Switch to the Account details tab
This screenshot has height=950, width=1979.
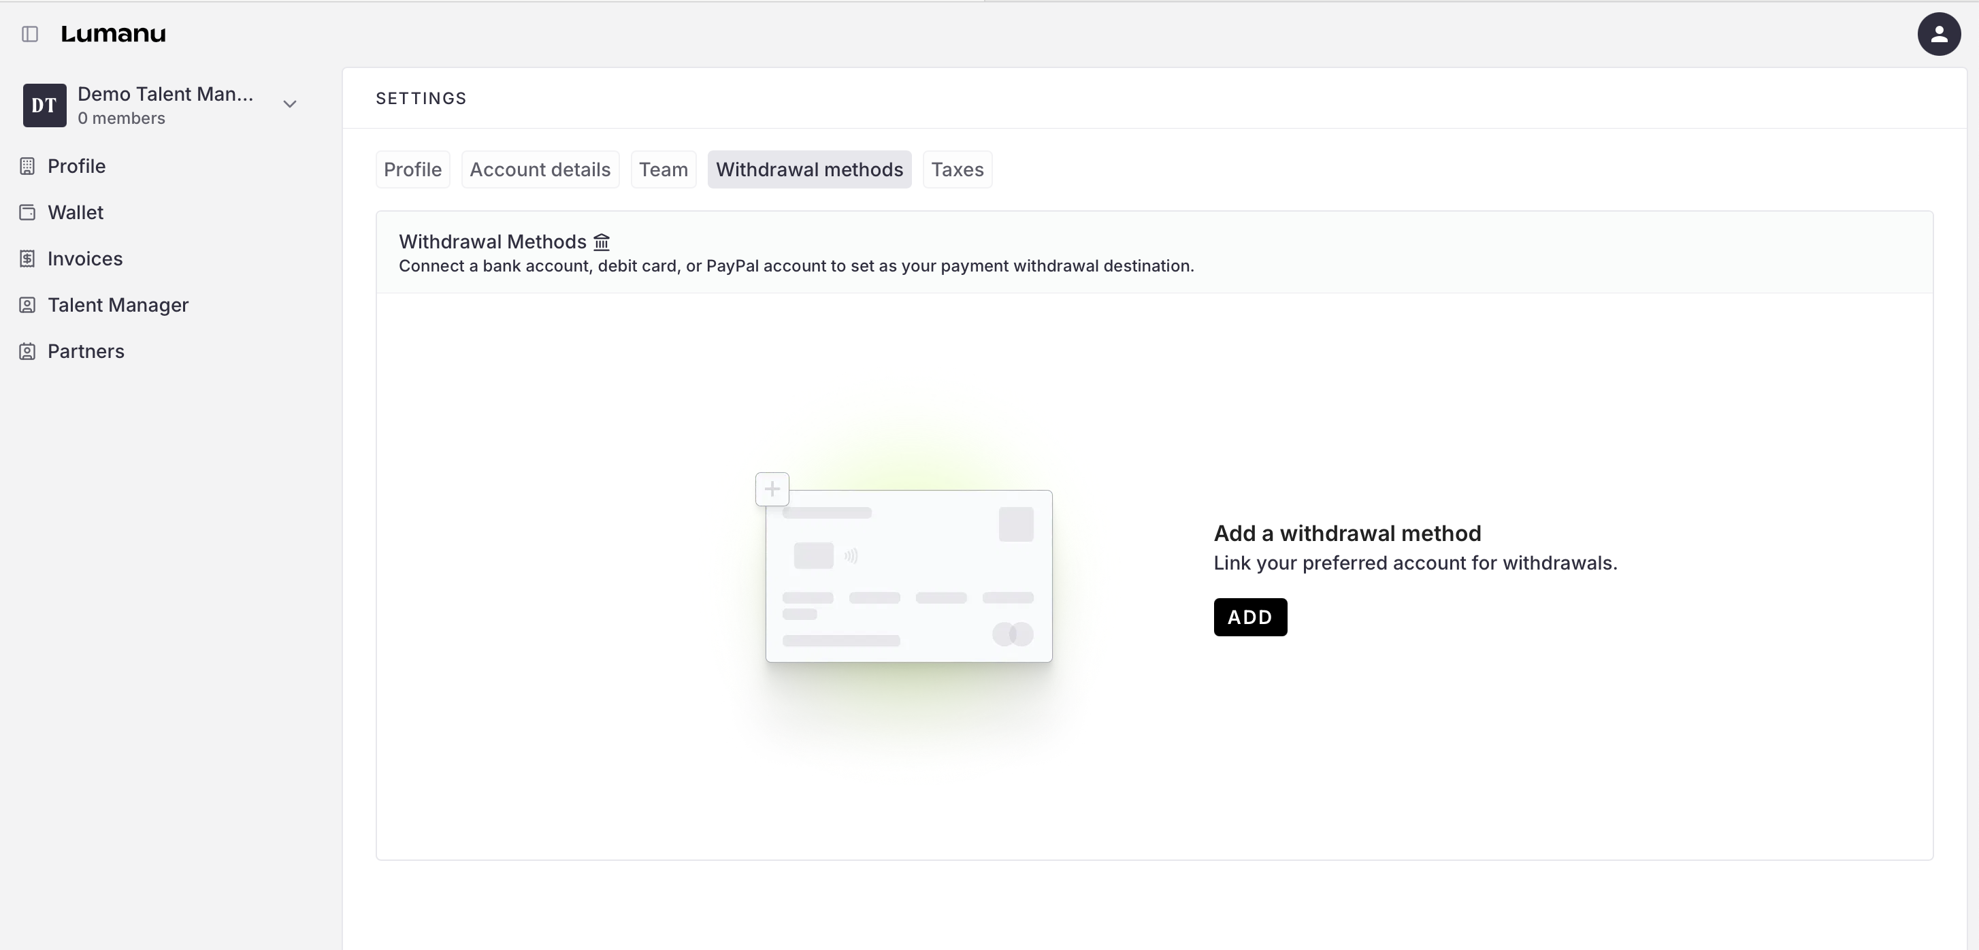[x=539, y=169]
